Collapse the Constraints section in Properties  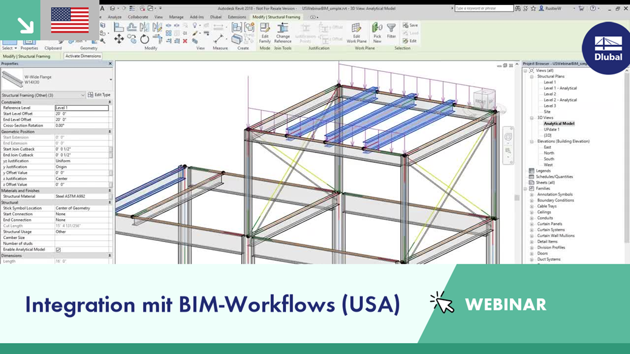110,102
